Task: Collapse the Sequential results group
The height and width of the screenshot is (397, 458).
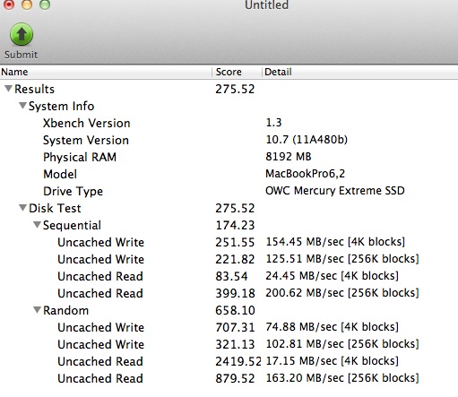Action: [37, 225]
